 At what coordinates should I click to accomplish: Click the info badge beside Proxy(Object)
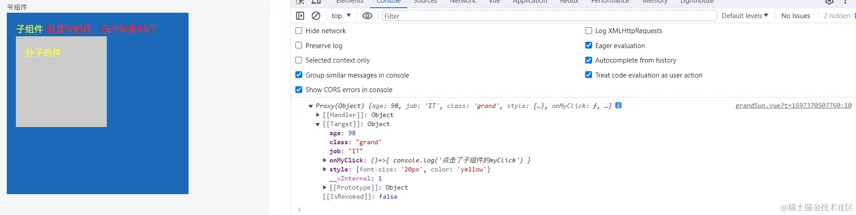coord(618,105)
